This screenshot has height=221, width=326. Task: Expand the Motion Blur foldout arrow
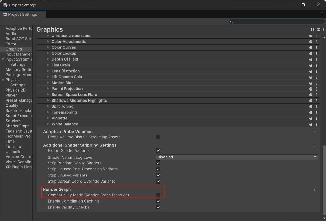coord(48,83)
